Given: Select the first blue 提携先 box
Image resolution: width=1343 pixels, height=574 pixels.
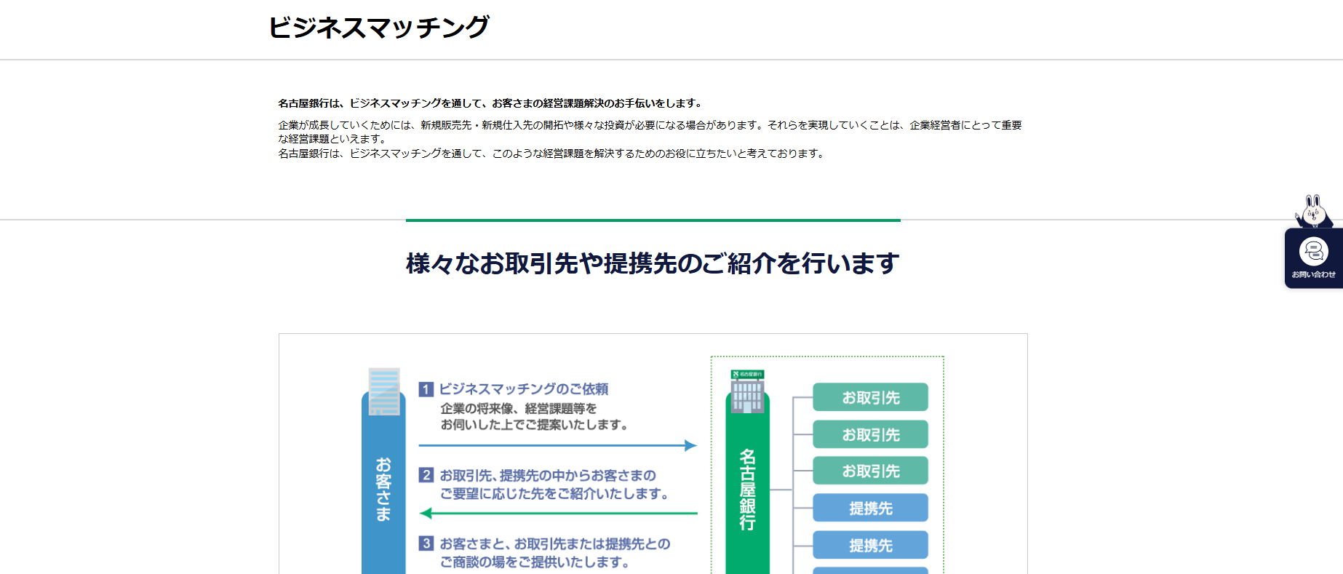Looking at the screenshot, I should click(870, 508).
